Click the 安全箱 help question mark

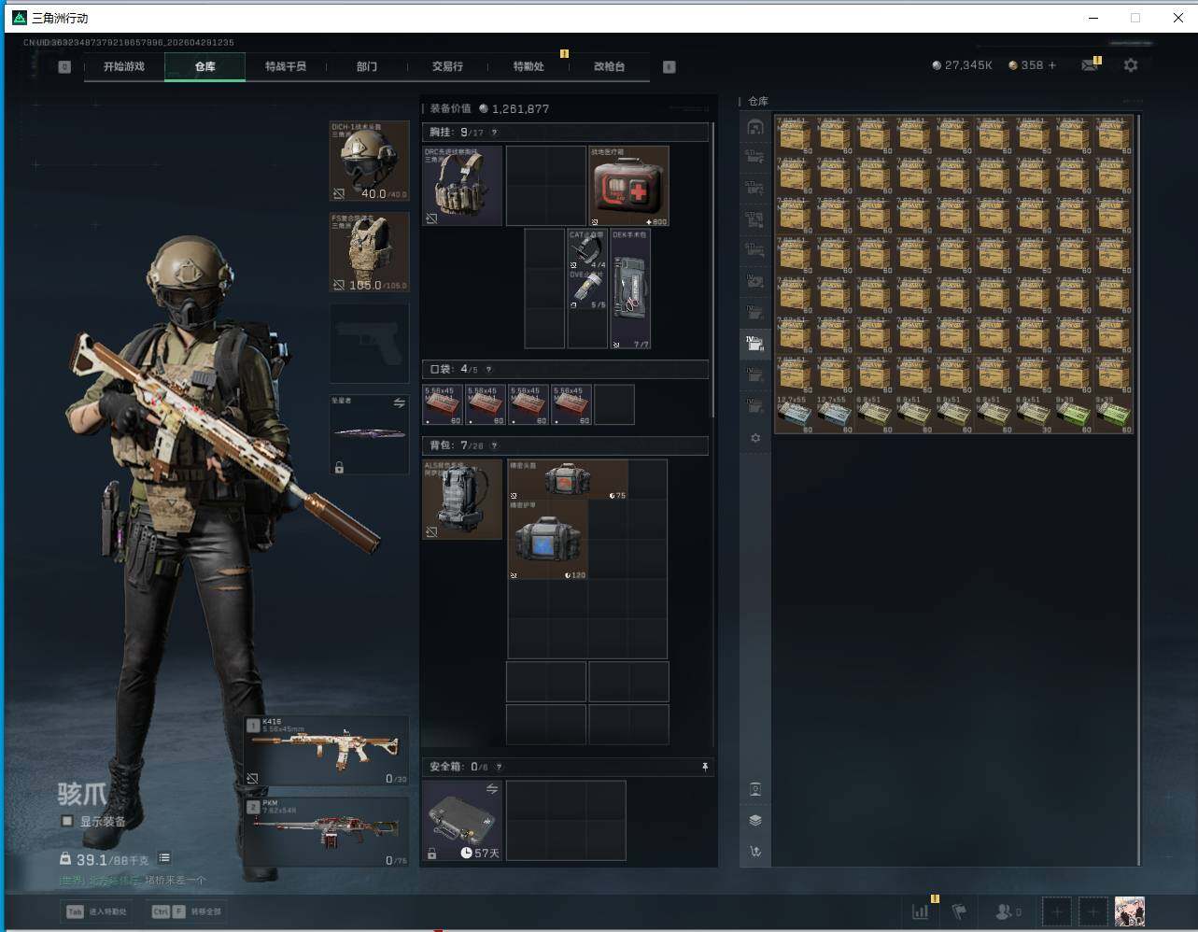[499, 767]
